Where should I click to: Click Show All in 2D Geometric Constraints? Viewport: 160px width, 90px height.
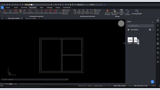point(65,12)
